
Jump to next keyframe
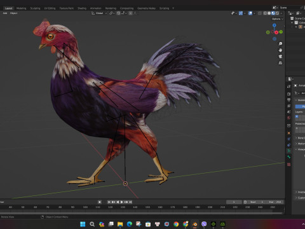[126, 202]
